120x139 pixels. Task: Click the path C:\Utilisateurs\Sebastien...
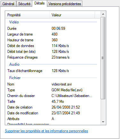point(72,96)
